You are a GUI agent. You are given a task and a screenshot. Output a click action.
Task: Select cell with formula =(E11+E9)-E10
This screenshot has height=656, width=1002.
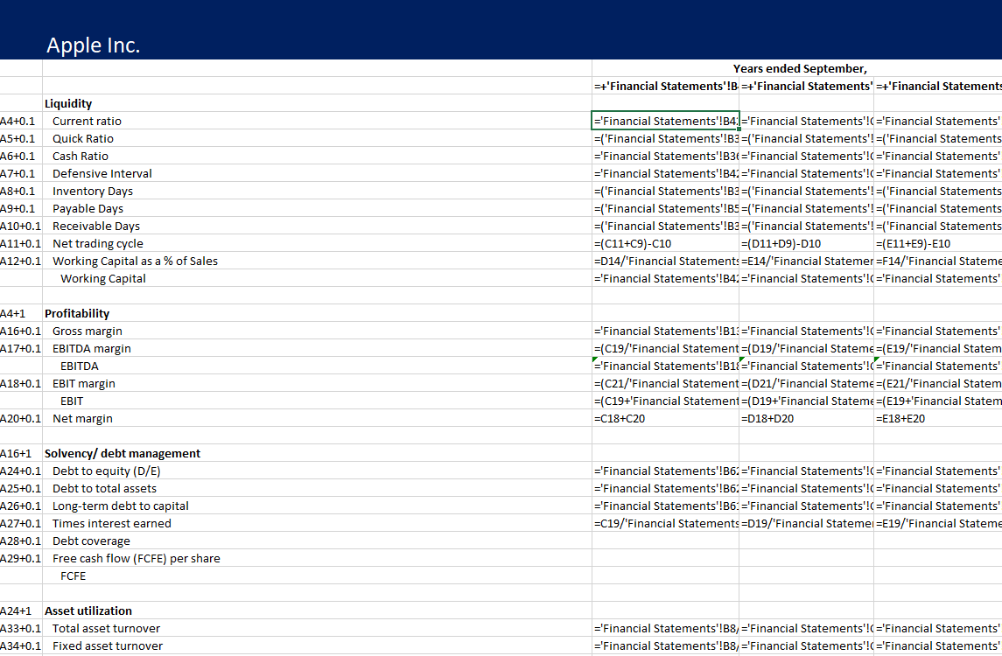[938, 243]
